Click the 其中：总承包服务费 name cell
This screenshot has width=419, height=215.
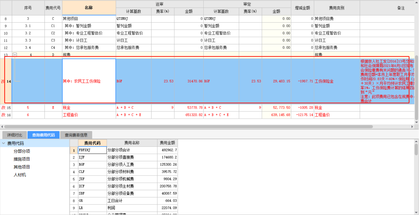coord(89,48)
